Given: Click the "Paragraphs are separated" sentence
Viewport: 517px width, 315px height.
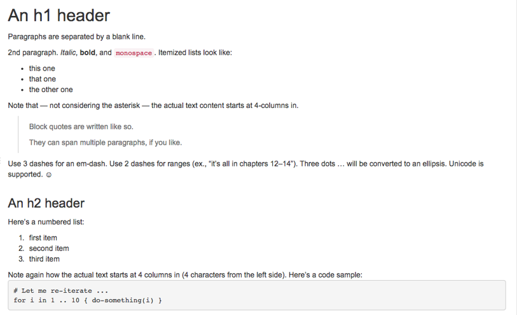Looking at the screenshot, I should pyautogui.click(x=76, y=36).
